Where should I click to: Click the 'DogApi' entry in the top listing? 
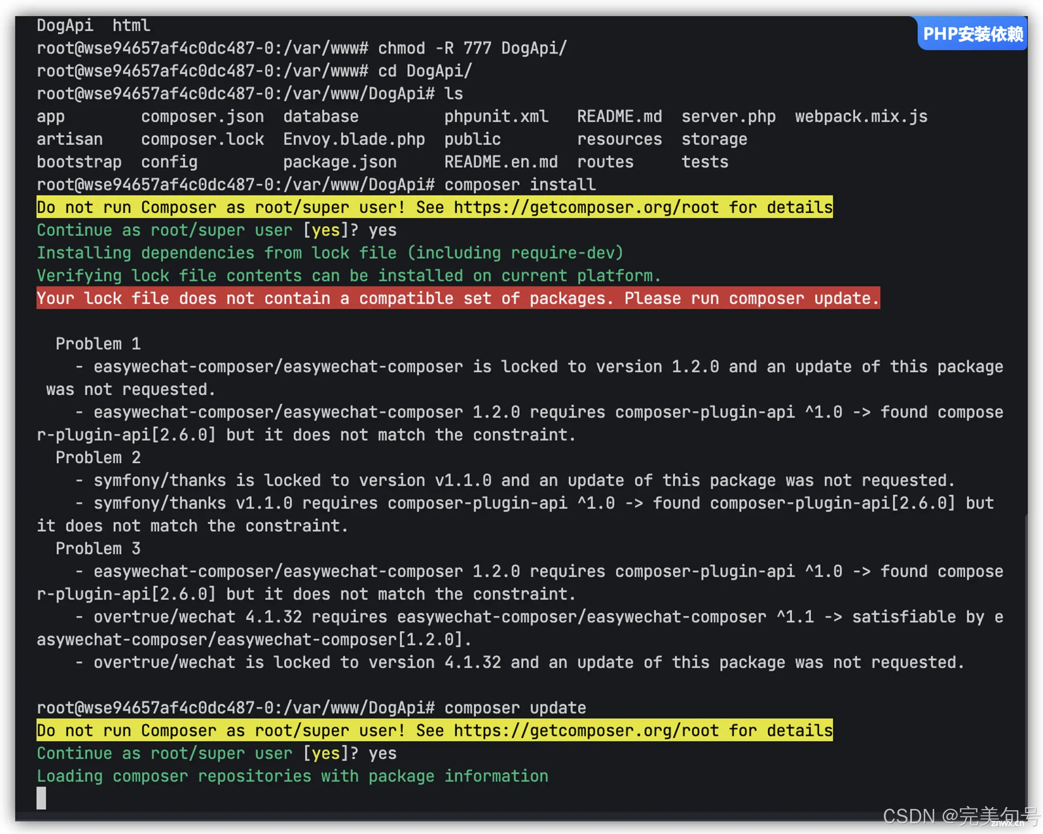click(x=66, y=25)
